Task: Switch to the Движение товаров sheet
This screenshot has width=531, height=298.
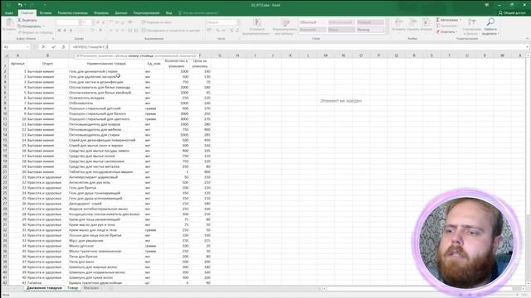Action: 44,288
